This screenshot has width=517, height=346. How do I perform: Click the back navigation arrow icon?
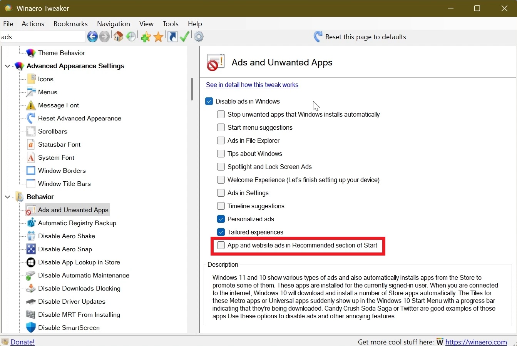(92, 37)
